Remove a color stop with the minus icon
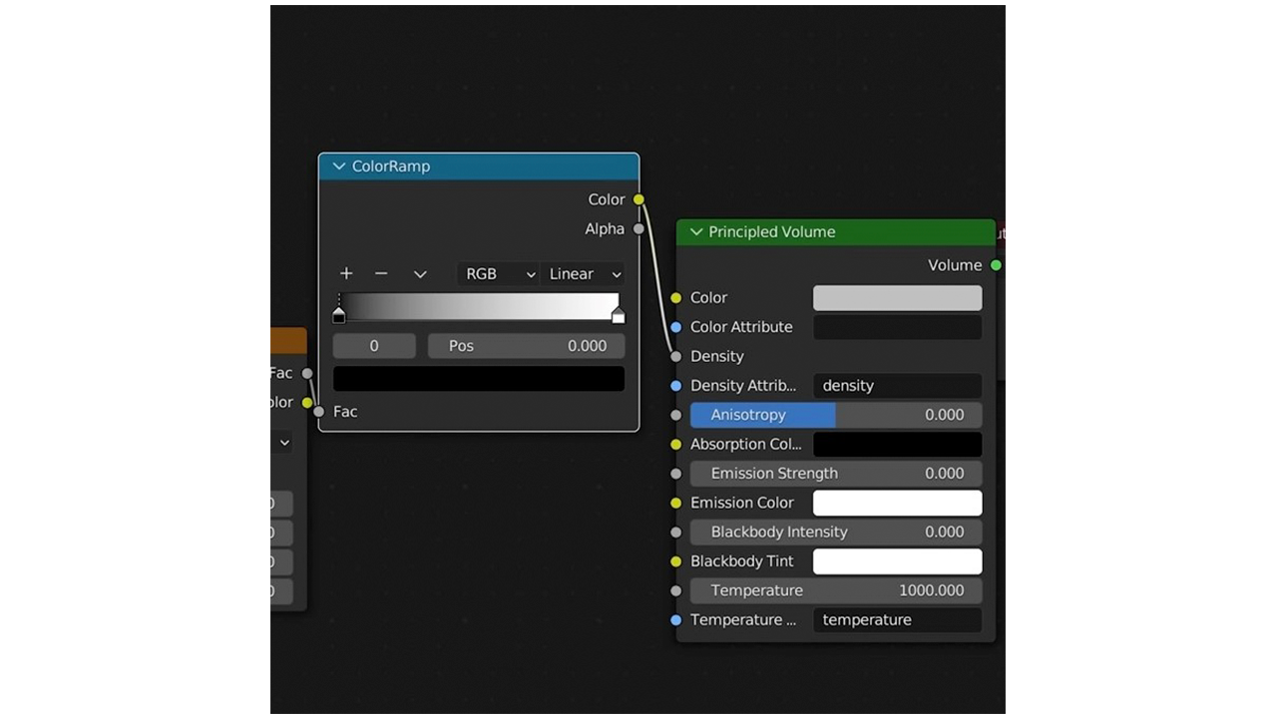 click(381, 273)
